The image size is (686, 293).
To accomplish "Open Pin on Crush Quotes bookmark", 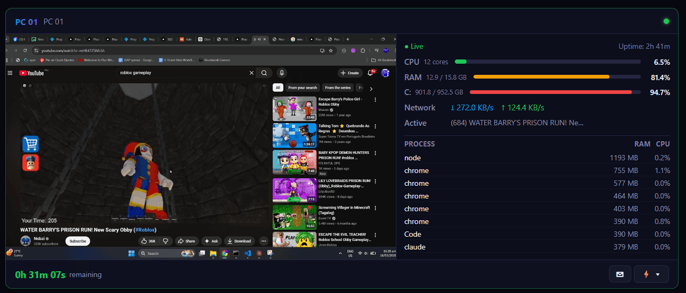I will 56,60.
